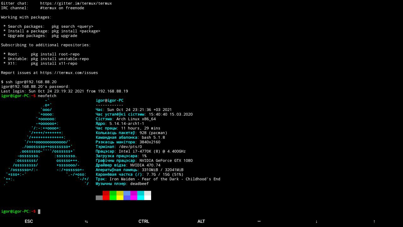The image size is (403, 227).
Task: Click the 'Час працы: 11 hours, 29 mins' line
Action: click(128, 128)
